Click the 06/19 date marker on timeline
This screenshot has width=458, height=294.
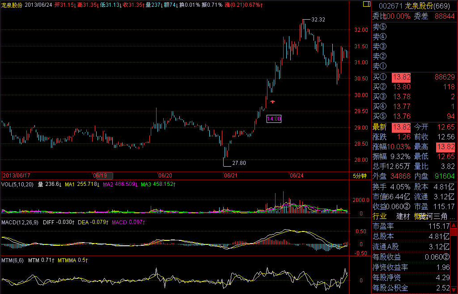100,176
